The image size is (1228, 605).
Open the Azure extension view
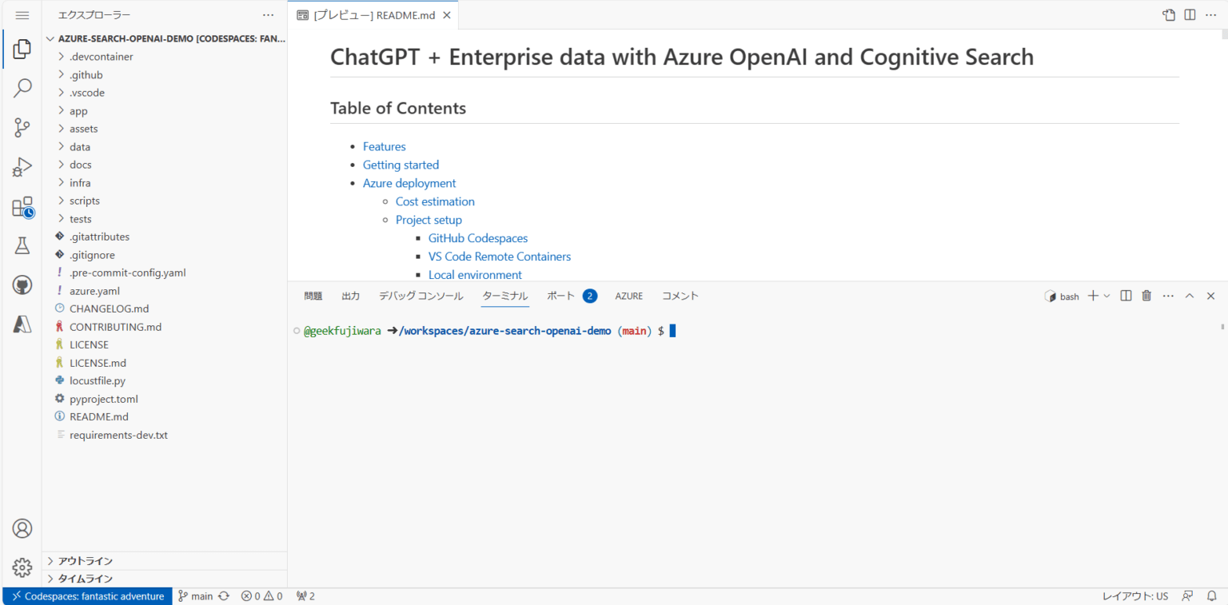pyautogui.click(x=22, y=324)
